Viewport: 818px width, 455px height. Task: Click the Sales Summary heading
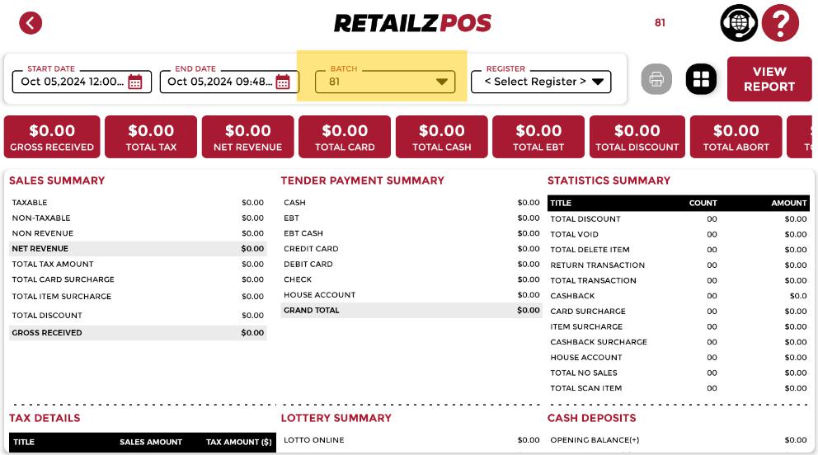[x=57, y=181]
